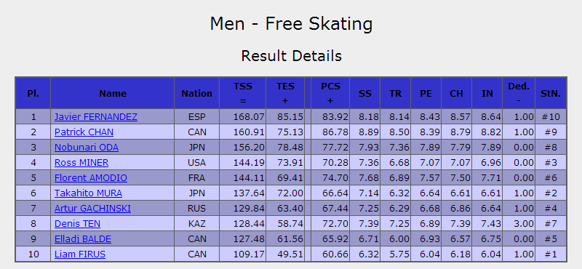Click the StN. column header
This screenshot has height=269, width=582.
pyautogui.click(x=551, y=93)
